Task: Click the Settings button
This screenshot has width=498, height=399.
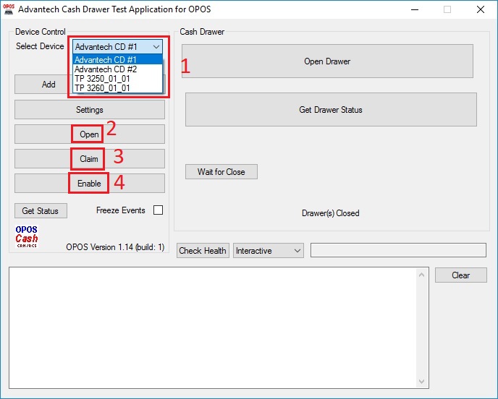Action: (x=90, y=110)
